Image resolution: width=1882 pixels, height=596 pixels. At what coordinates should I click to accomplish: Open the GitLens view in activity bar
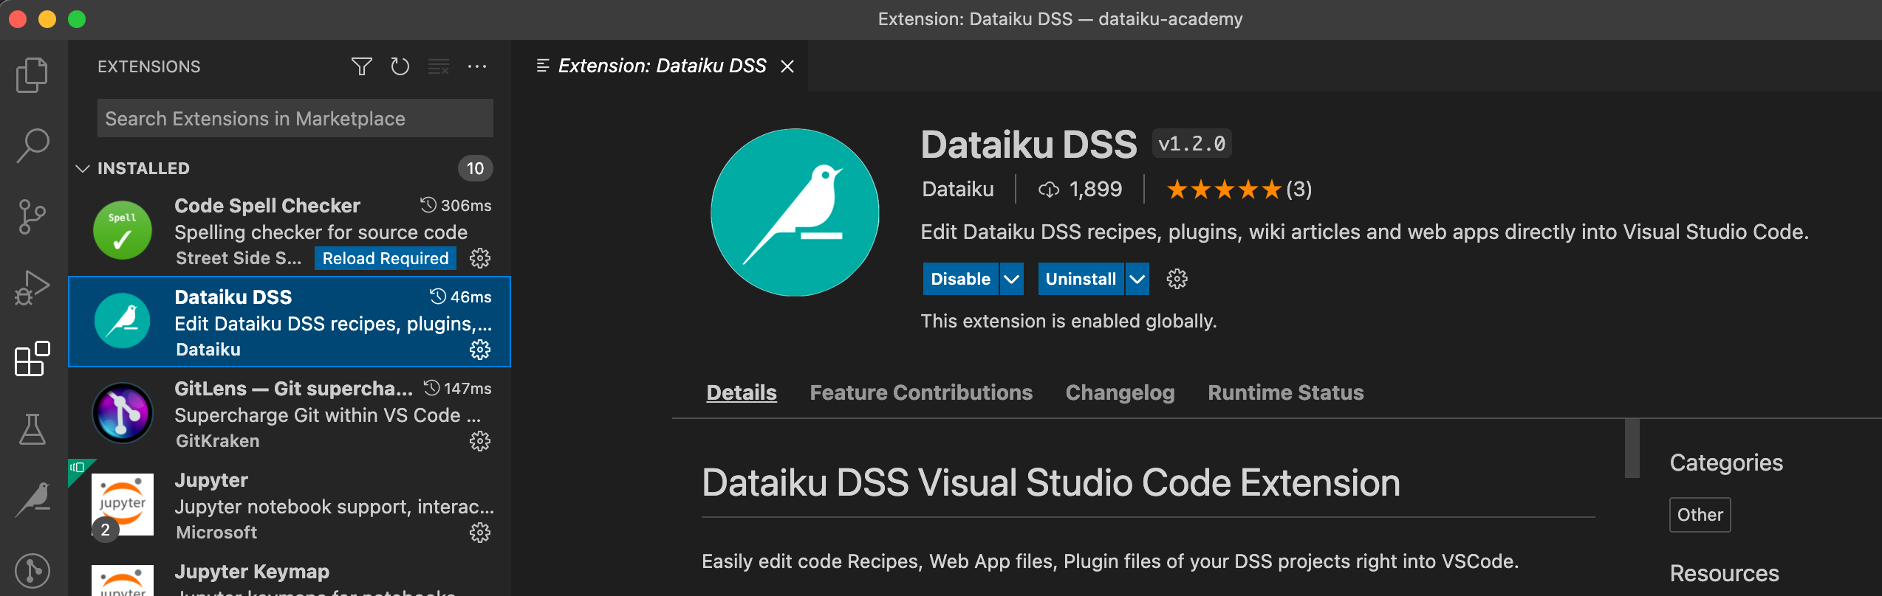[32, 570]
